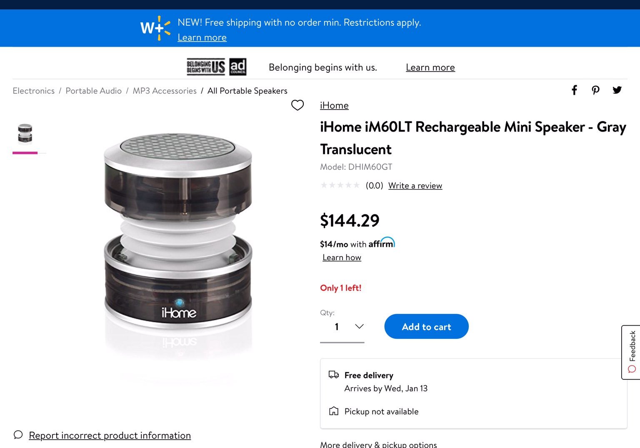Add to cart button
Screen dimensions: 640x448
coord(426,326)
